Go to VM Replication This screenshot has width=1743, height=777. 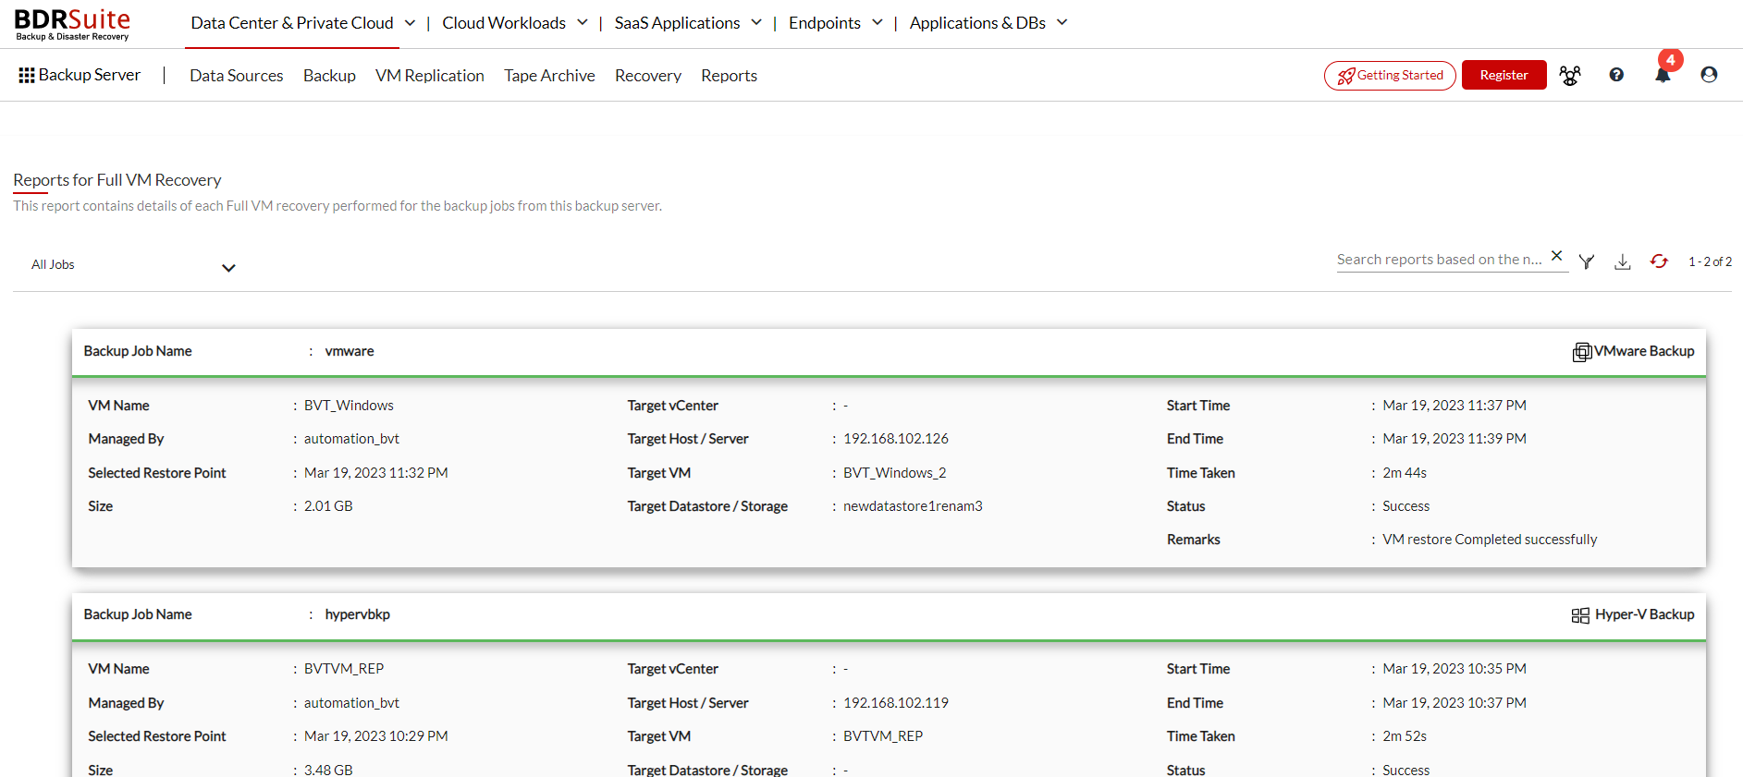click(x=430, y=76)
